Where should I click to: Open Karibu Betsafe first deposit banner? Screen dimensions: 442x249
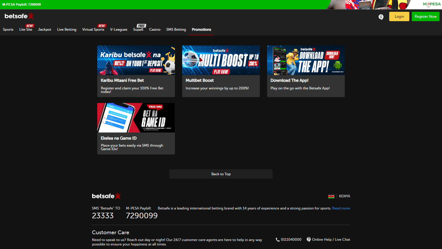136,60
